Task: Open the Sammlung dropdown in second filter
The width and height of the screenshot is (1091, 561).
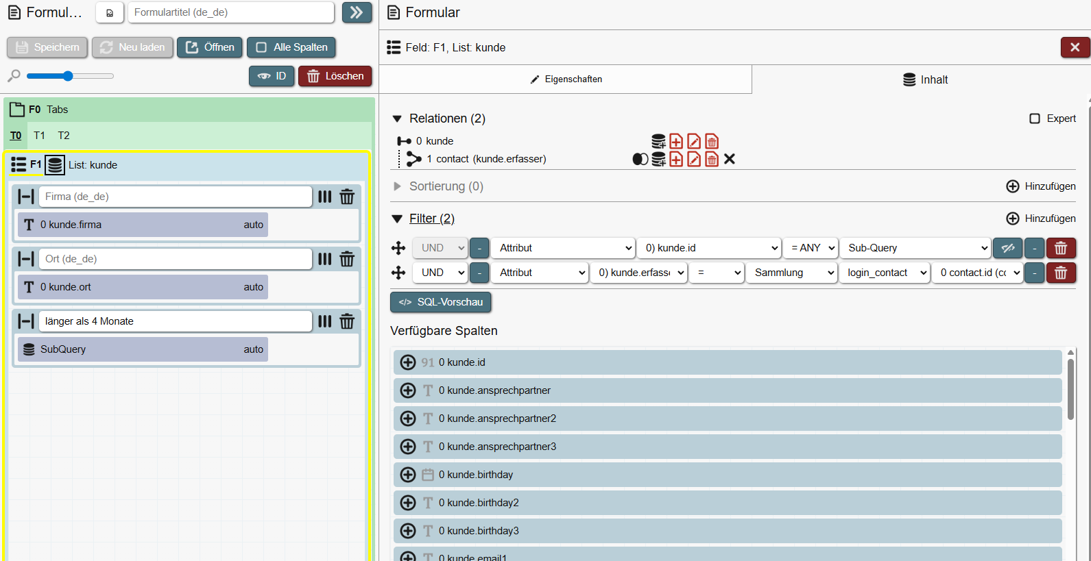Action: (x=792, y=273)
